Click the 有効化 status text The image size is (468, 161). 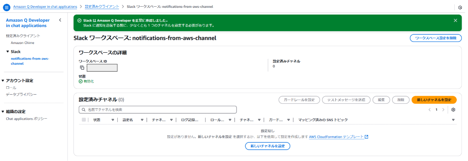point(89,81)
